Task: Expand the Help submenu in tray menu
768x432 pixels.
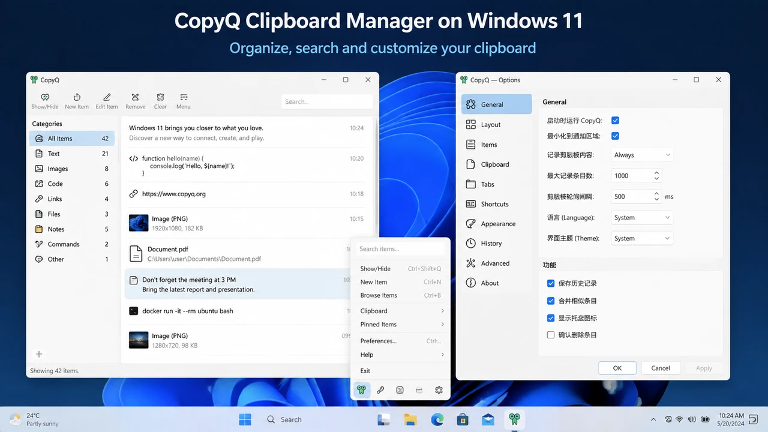Action: click(401, 355)
